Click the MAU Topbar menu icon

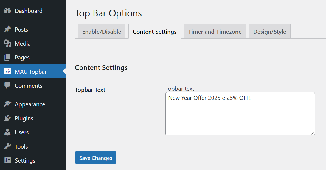click(7, 72)
